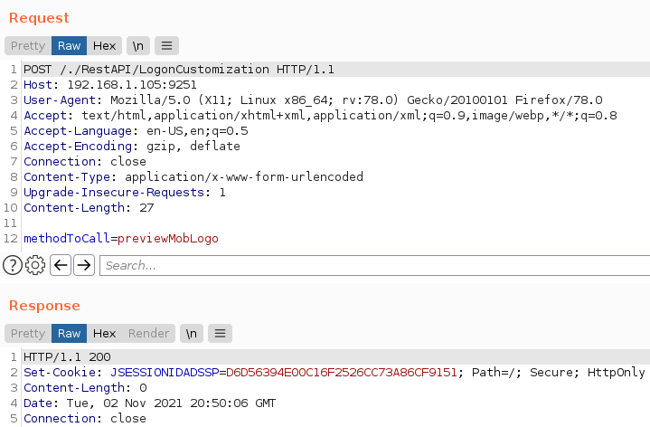The height and width of the screenshot is (427, 650).
Task: Show Request in Hex view
Action: (x=104, y=45)
